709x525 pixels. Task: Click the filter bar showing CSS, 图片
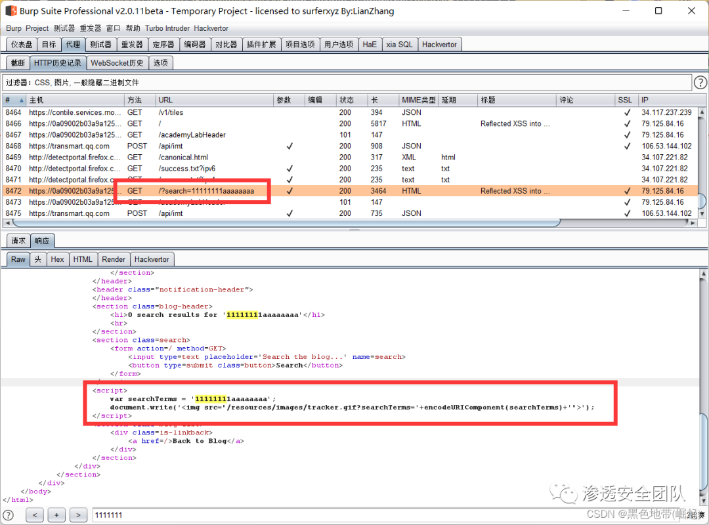(x=347, y=83)
